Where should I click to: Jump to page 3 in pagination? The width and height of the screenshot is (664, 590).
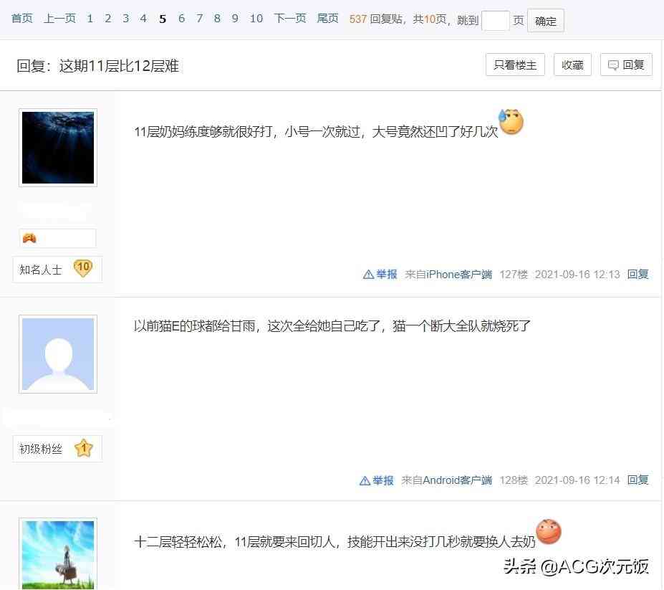point(126,19)
